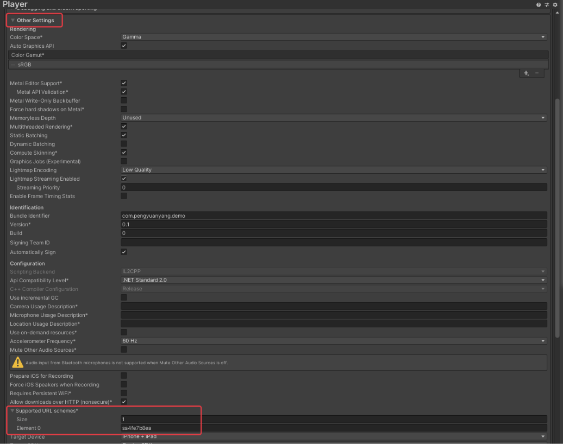Enable Use incremental GC
Screen dimensions: 563x444
(x=124, y=297)
